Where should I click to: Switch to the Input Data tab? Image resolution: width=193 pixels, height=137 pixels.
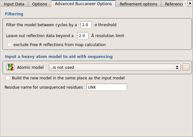pyautogui.click(x=14, y=4)
